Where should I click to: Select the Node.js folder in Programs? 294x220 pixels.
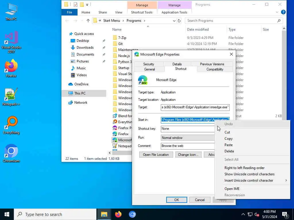pos(124,56)
